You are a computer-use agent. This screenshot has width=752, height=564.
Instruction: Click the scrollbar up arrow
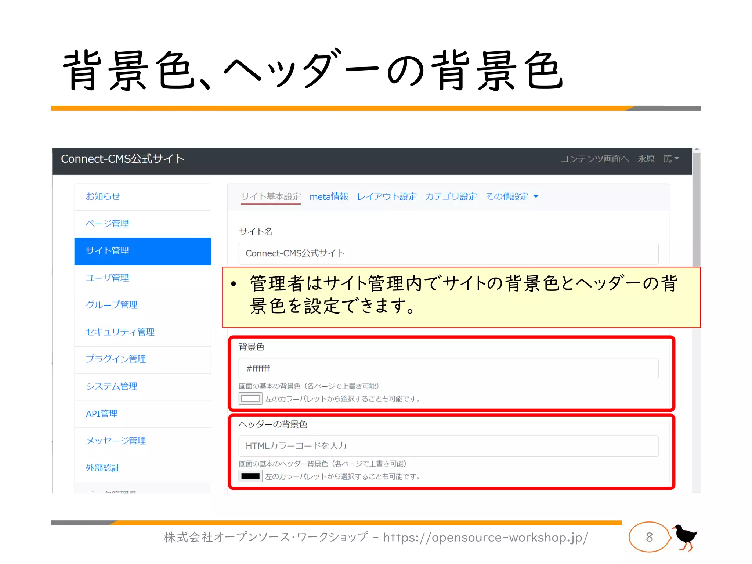point(696,149)
